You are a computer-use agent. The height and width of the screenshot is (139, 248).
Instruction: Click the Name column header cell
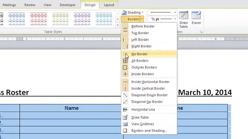(71, 108)
